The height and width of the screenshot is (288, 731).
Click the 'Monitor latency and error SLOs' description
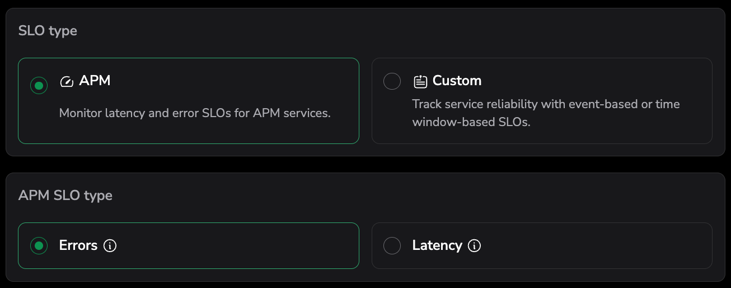click(x=195, y=113)
